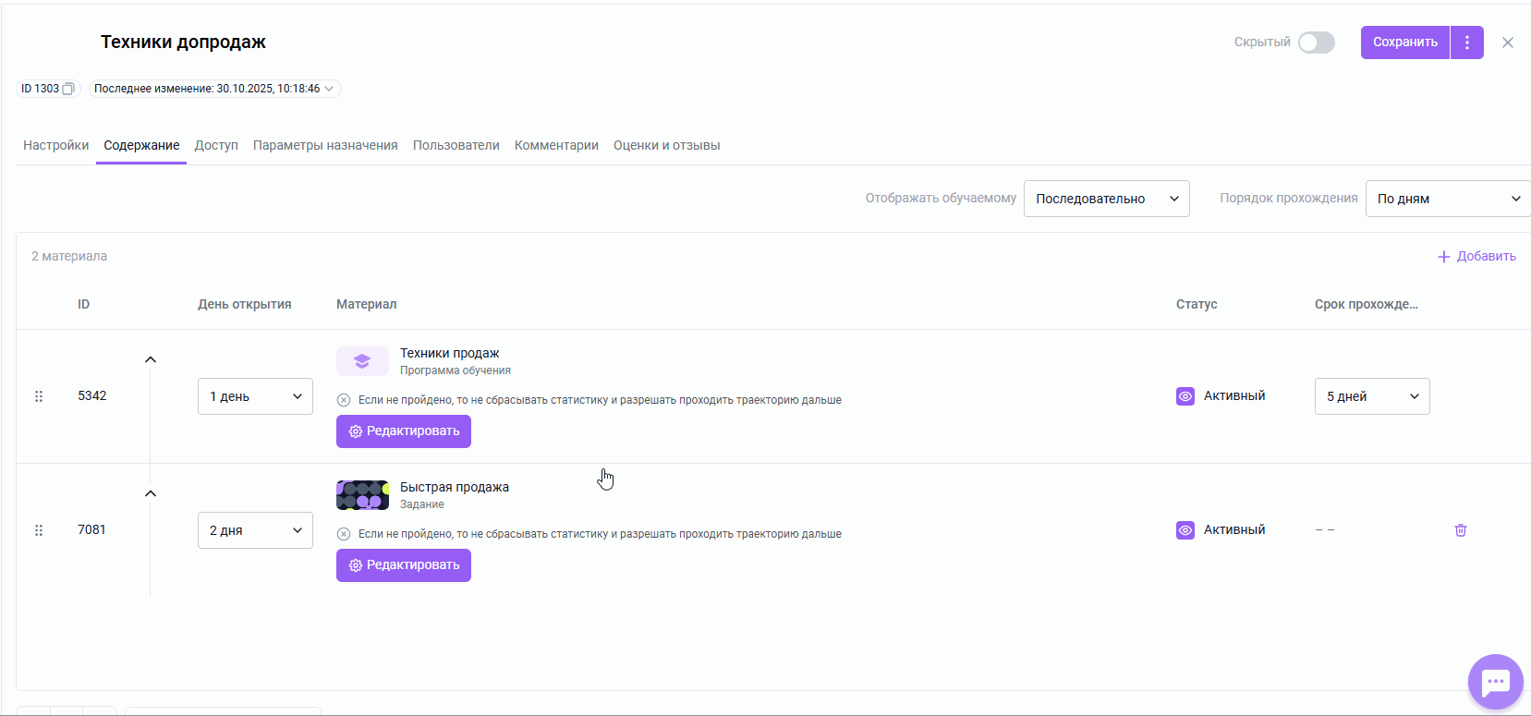The image size is (1531, 716).
Task: Open the 1 день dropdown
Action: pos(255,396)
